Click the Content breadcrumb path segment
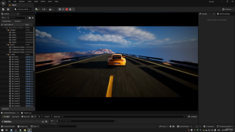The image size is (235, 132). [x=47, y=117]
